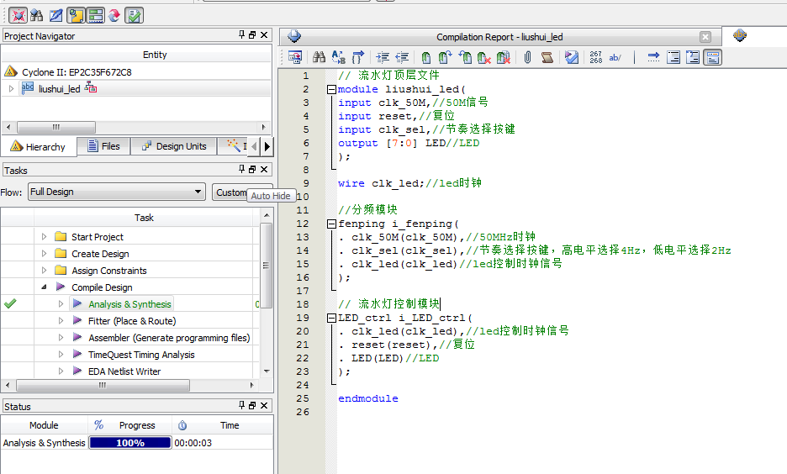The image size is (787, 474).
Task: Click the Analysis & Synthesis 100% progress bar
Action: pyautogui.click(x=129, y=443)
